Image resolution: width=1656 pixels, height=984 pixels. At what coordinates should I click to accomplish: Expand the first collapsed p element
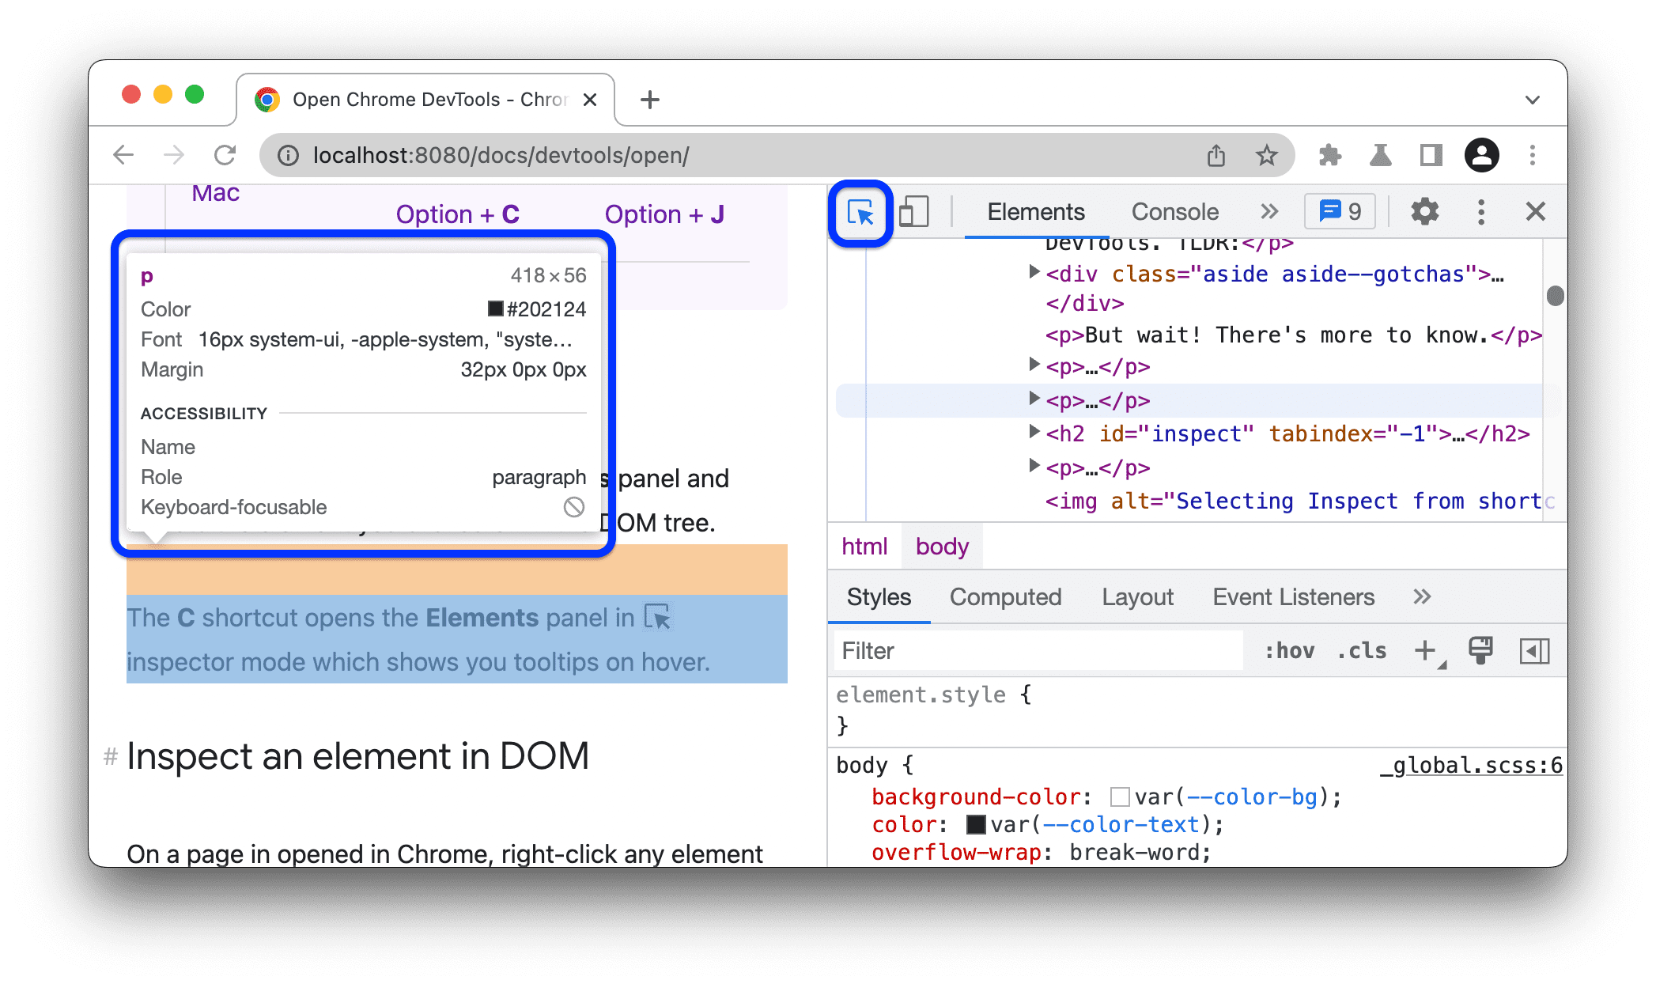pos(1030,369)
